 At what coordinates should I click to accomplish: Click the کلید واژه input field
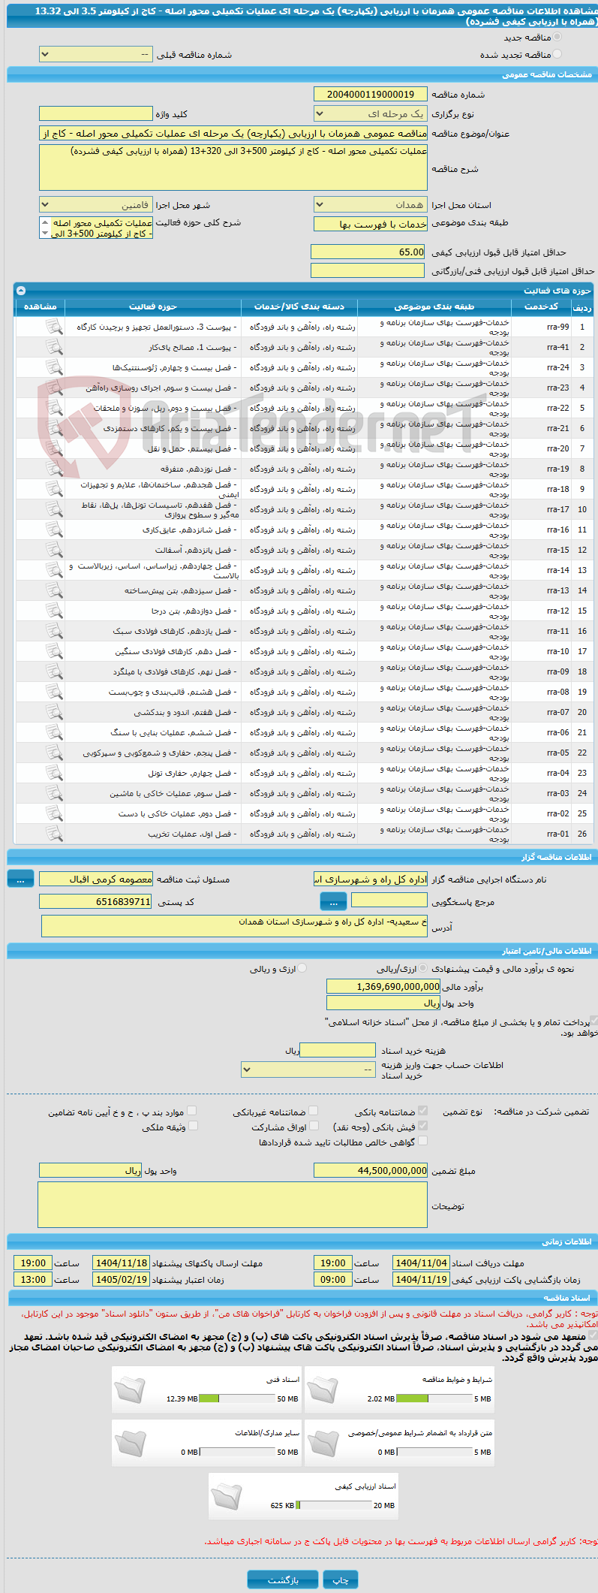96,114
